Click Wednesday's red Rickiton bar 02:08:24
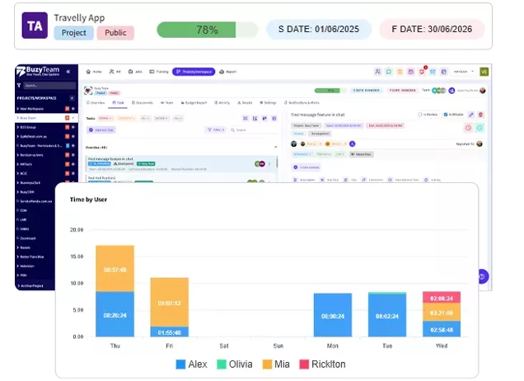This screenshot has width=524, height=381. [x=442, y=298]
